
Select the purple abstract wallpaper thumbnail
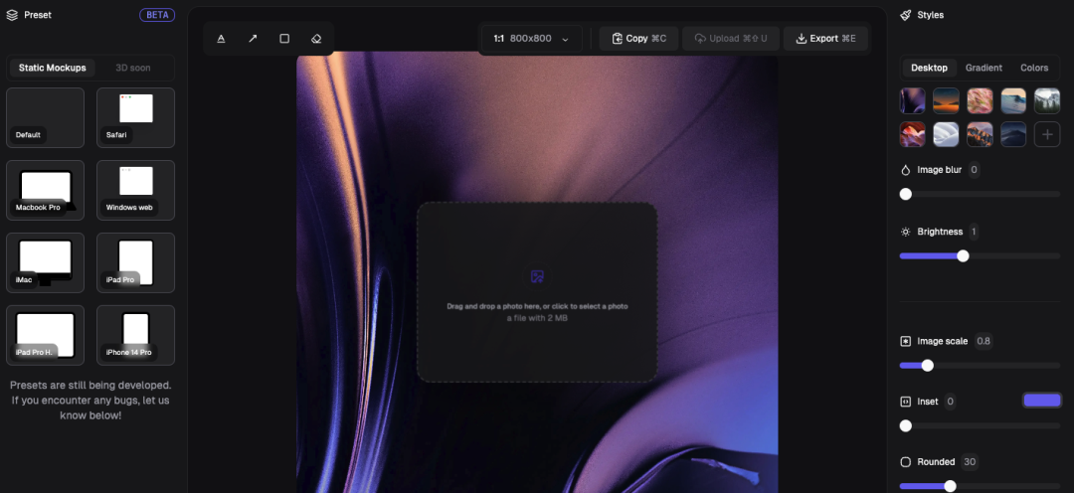[x=912, y=100]
